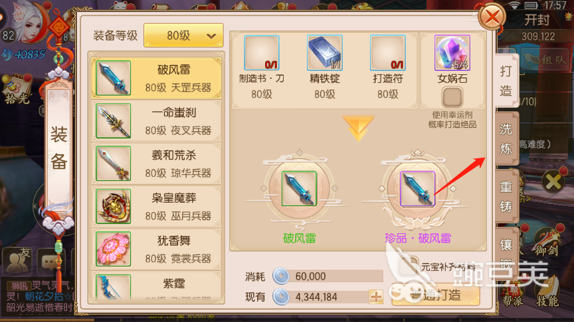The image size is (574, 322).
Task: Tap the 打造符 empty material slot
Action: 388,53
